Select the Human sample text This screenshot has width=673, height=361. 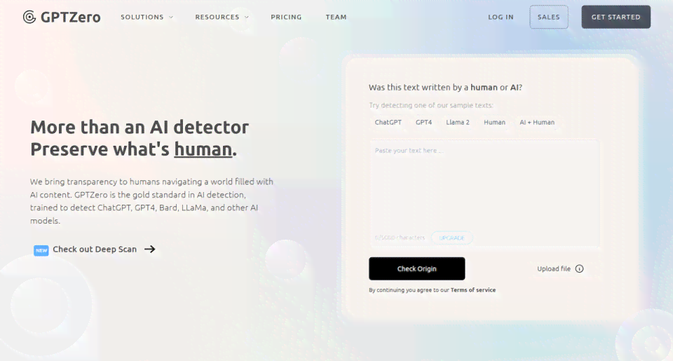(x=494, y=123)
